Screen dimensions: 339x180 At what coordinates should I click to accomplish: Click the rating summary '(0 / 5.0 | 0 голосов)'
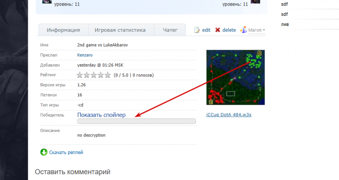134,75
